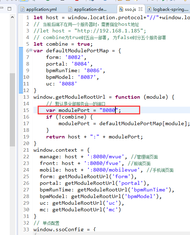
Task: Collapse the defaultModulePortMap code fold
Action: click(x=31, y=50)
